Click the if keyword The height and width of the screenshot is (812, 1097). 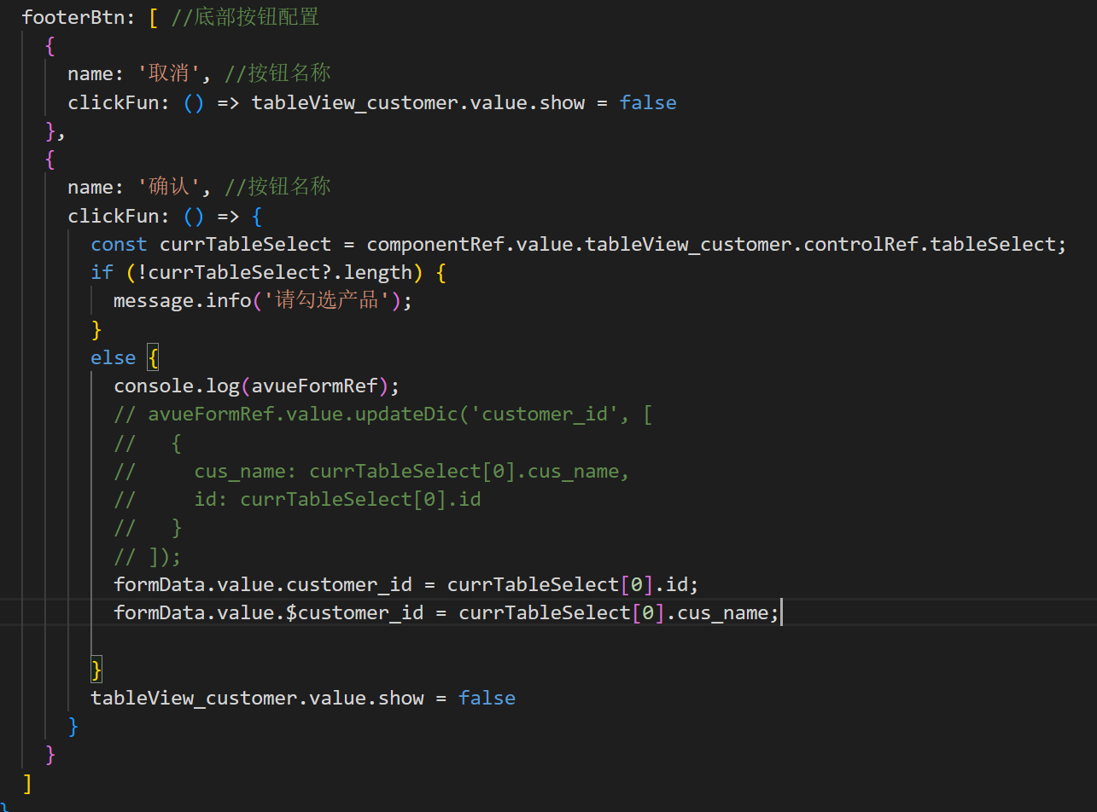point(102,273)
